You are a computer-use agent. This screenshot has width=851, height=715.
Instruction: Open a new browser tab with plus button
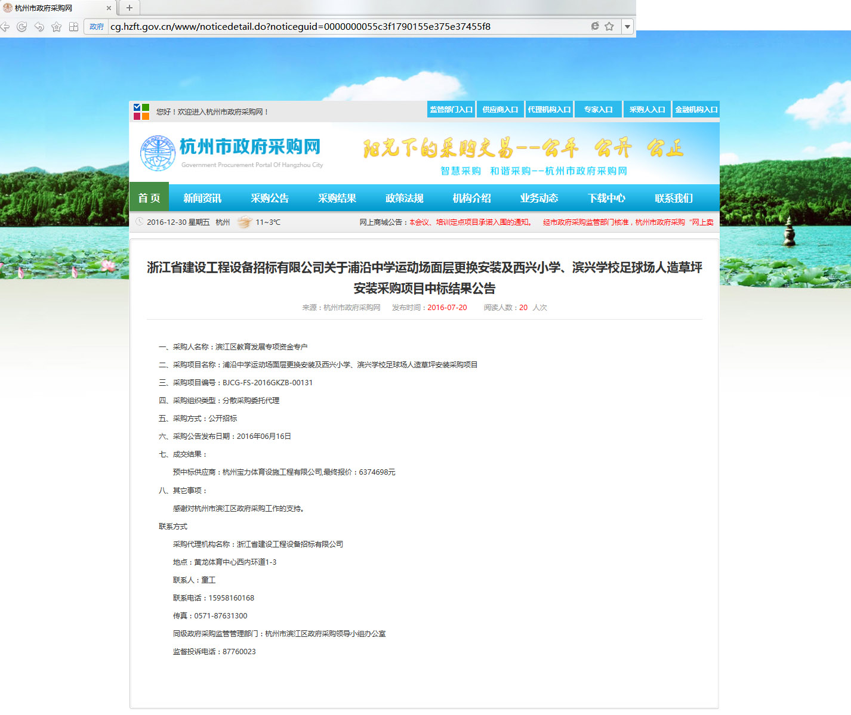[x=129, y=8]
